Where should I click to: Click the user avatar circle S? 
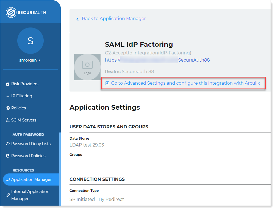tap(30, 41)
